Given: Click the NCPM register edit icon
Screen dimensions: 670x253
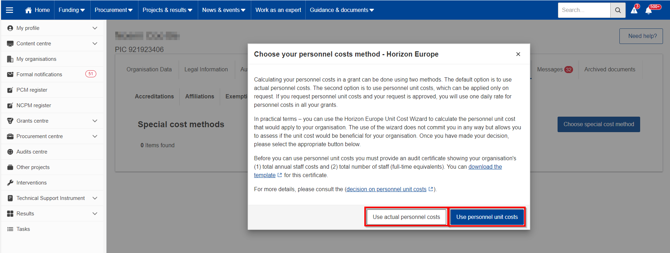Looking at the screenshot, I should (x=10, y=105).
